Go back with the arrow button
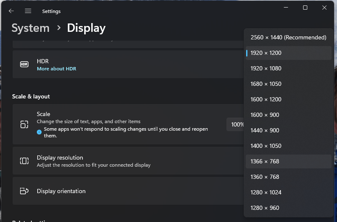The width and height of the screenshot is (337, 222). pyautogui.click(x=11, y=11)
